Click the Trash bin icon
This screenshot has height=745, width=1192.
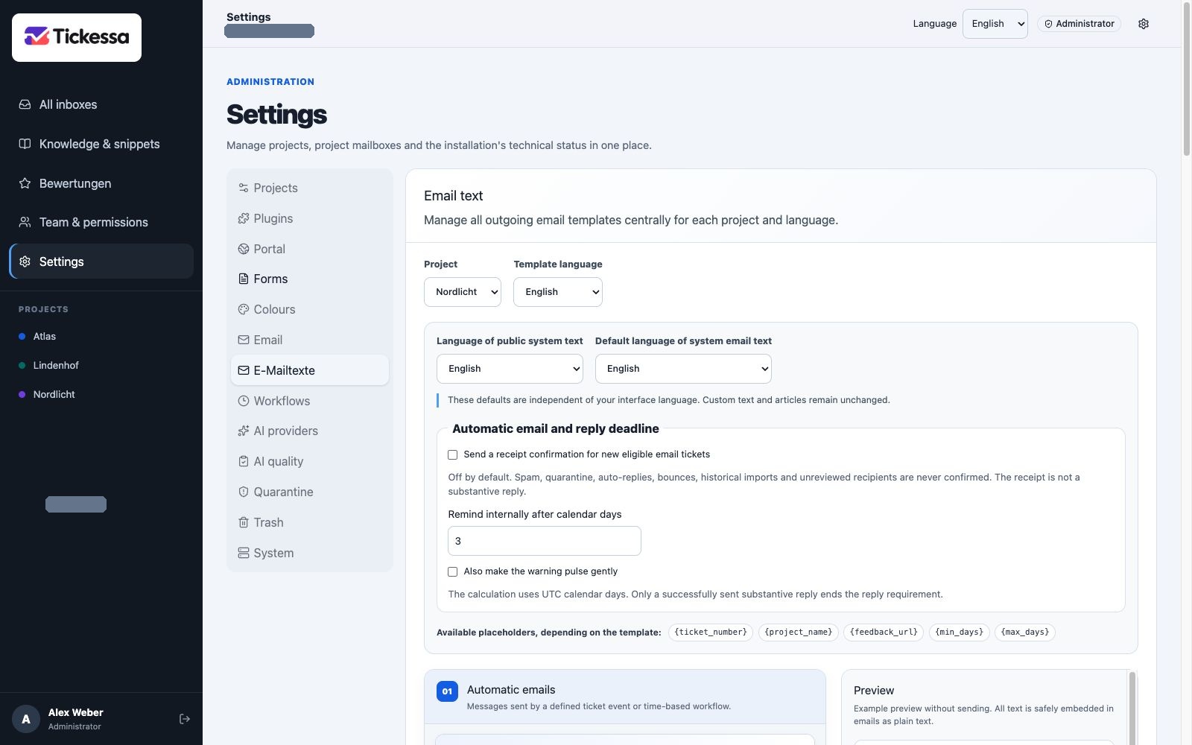click(x=244, y=522)
